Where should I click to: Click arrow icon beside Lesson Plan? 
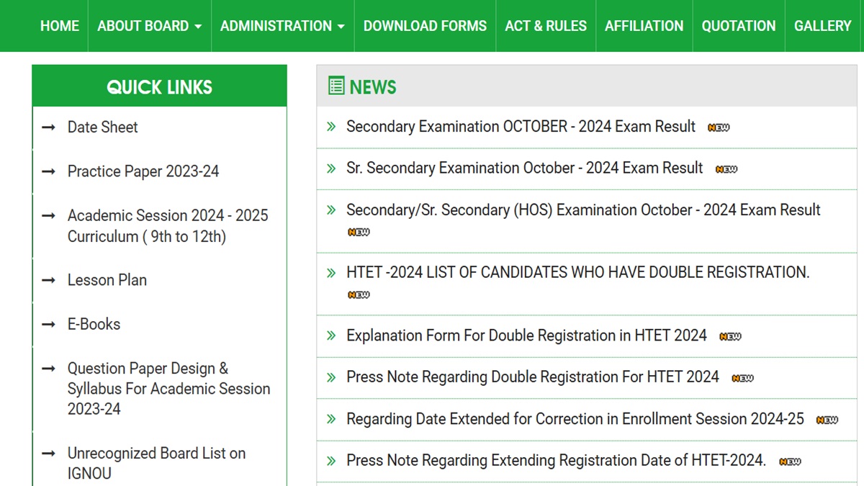[49, 280]
